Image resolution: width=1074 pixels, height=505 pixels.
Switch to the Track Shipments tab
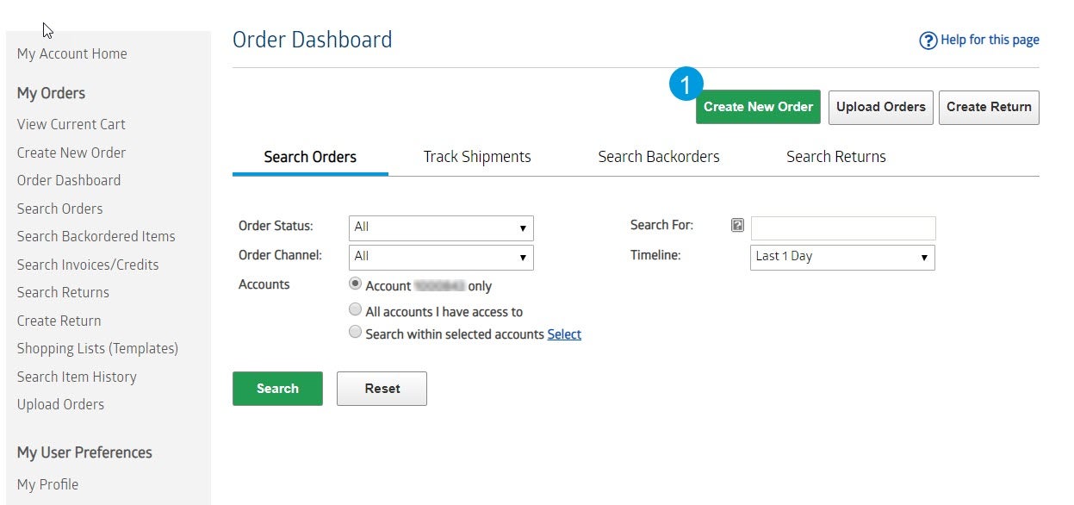click(x=477, y=157)
